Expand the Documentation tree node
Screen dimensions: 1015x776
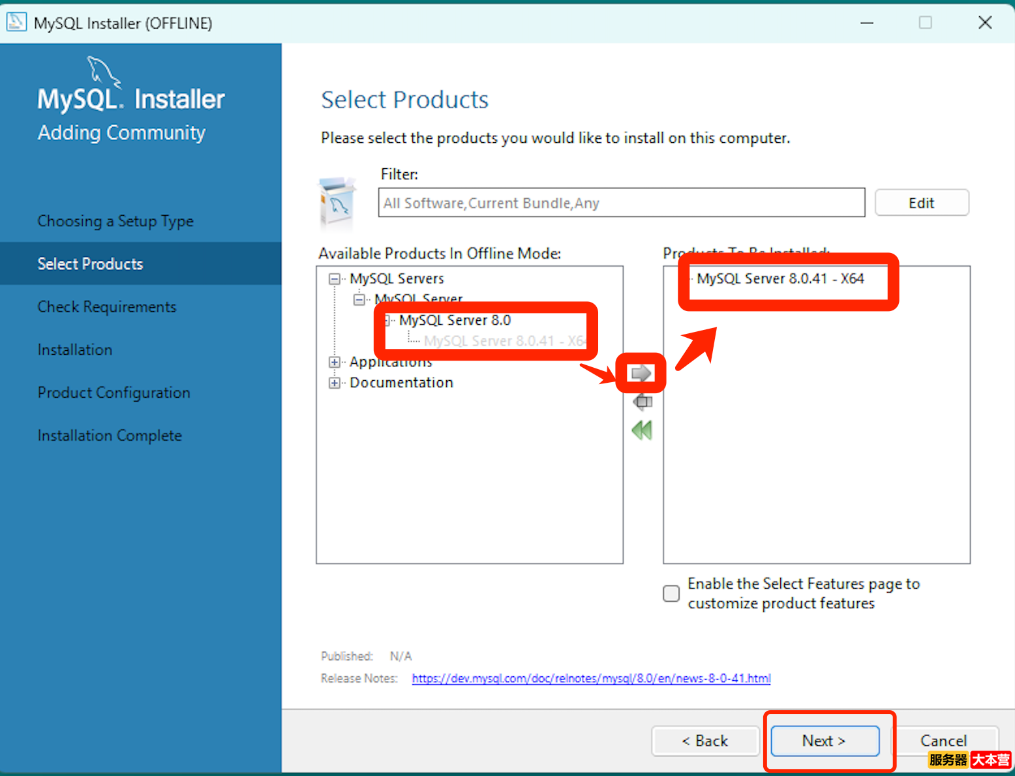(335, 383)
